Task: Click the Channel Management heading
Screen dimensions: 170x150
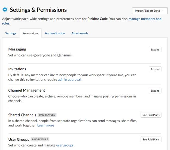Action: (27, 90)
